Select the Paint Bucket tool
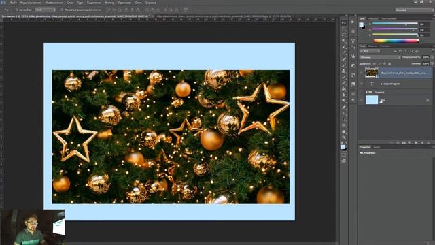Image resolution: width=435 pixels, height=245 pixels. tap(344, 89)
